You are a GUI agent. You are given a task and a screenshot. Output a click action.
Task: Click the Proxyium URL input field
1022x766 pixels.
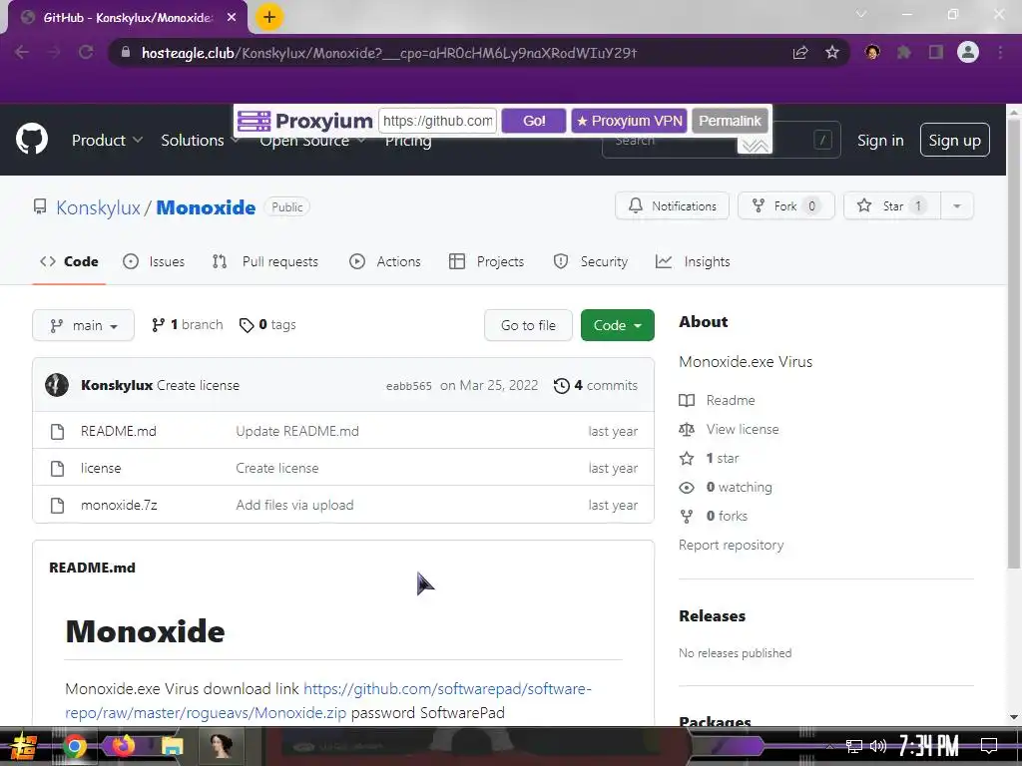[437, 121]
